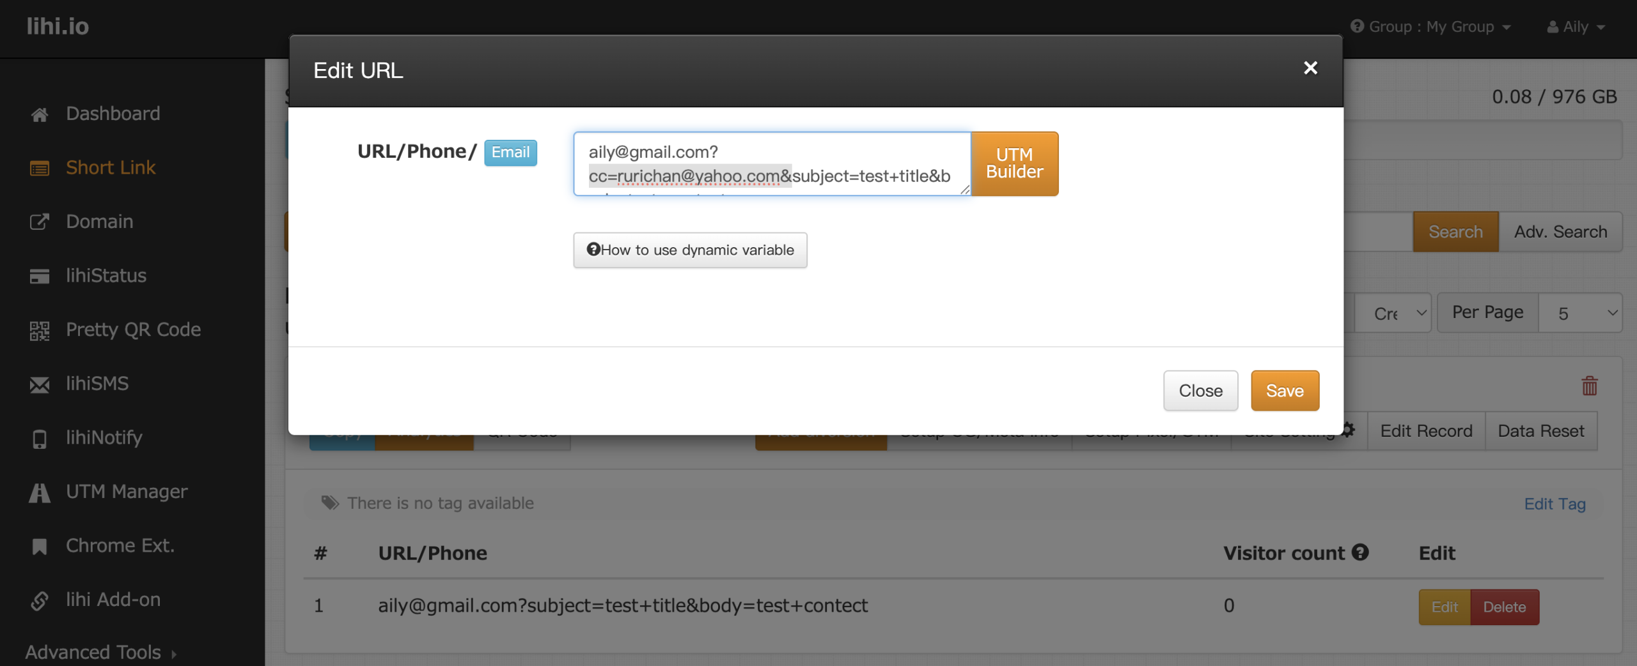Save the edited URL
1637x666 pixels.
[1284, 391]
